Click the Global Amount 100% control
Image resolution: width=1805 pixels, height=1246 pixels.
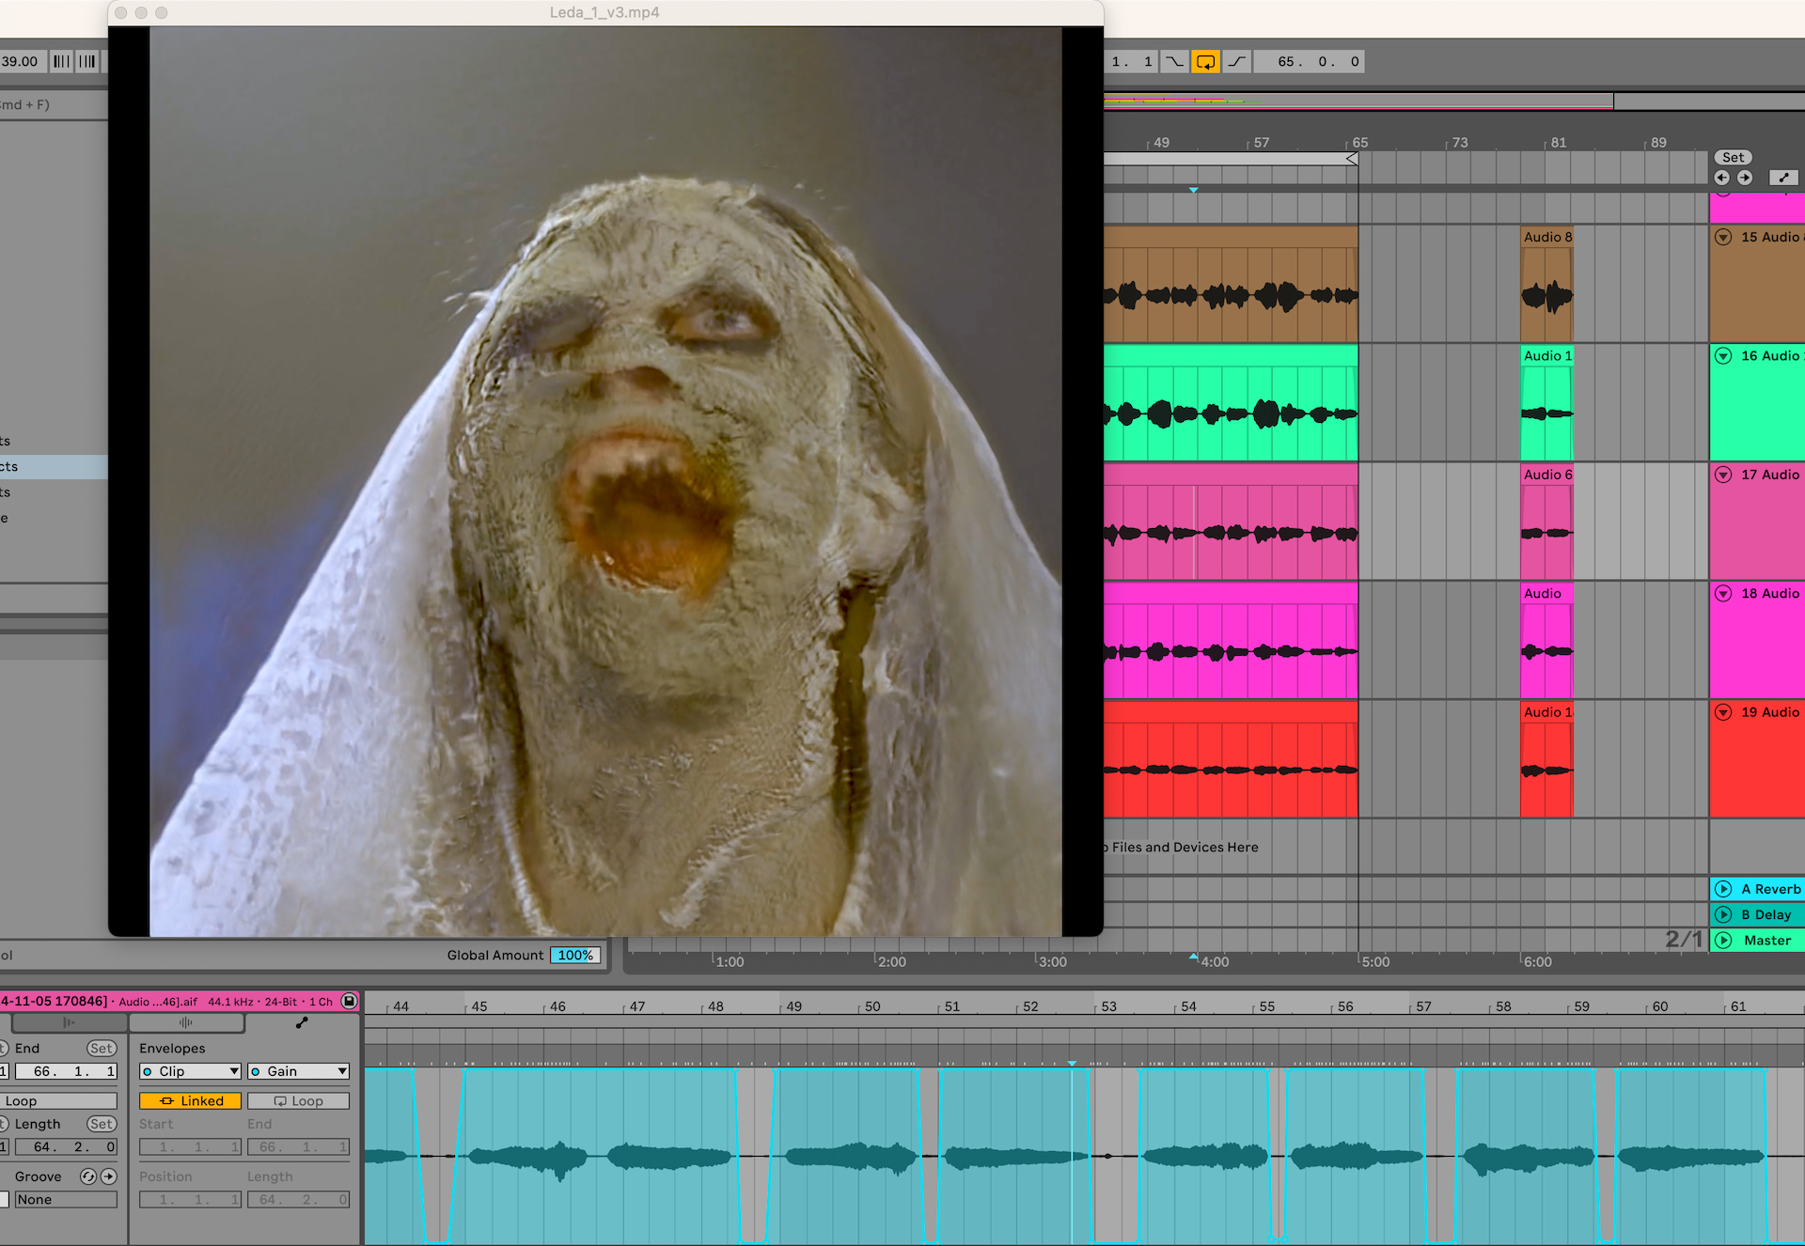coord(575,955)
